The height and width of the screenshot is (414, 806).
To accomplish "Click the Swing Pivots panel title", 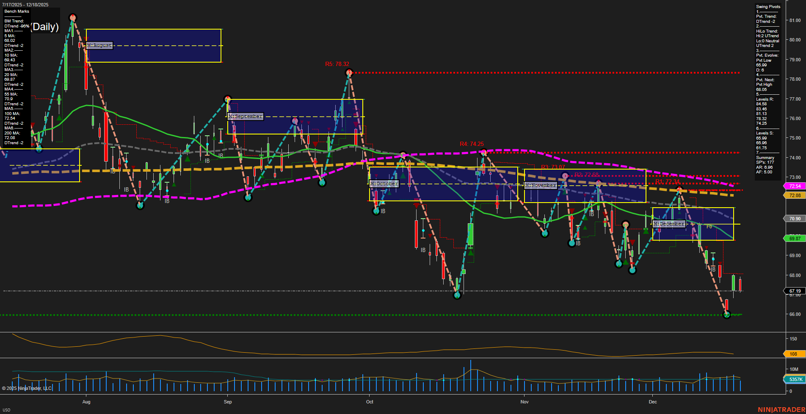I will (x=767, y=6).
